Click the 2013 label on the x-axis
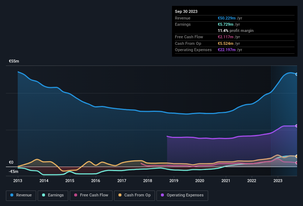This screenshot has width=303, height=206. coord(18,181)
